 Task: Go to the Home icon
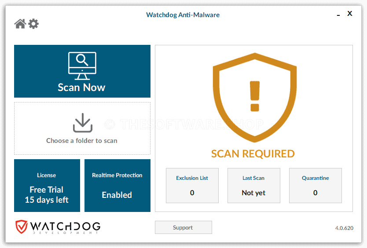pos(20,24)
